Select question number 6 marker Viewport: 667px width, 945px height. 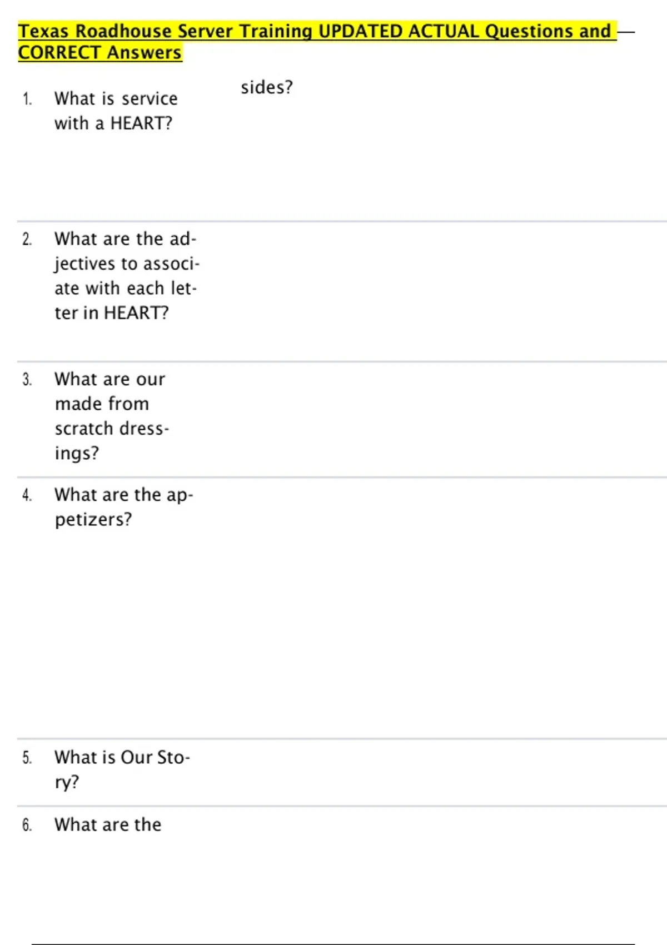click(27, 825)
